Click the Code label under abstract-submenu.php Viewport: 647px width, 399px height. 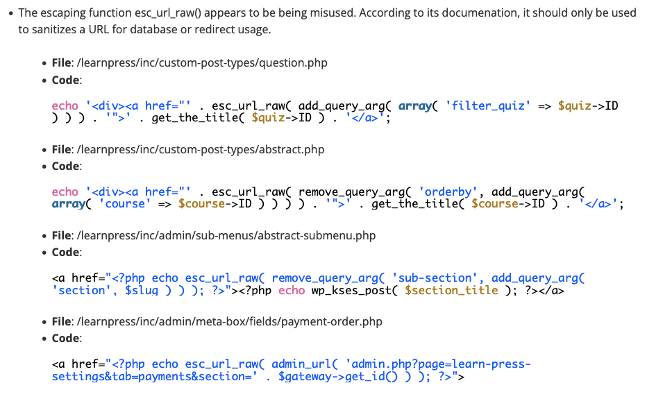pyautogui.click(x=67, y=252)
